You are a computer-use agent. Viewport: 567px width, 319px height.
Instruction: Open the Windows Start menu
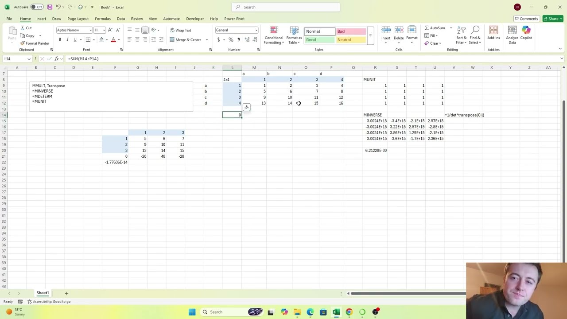tap(192, 312)
